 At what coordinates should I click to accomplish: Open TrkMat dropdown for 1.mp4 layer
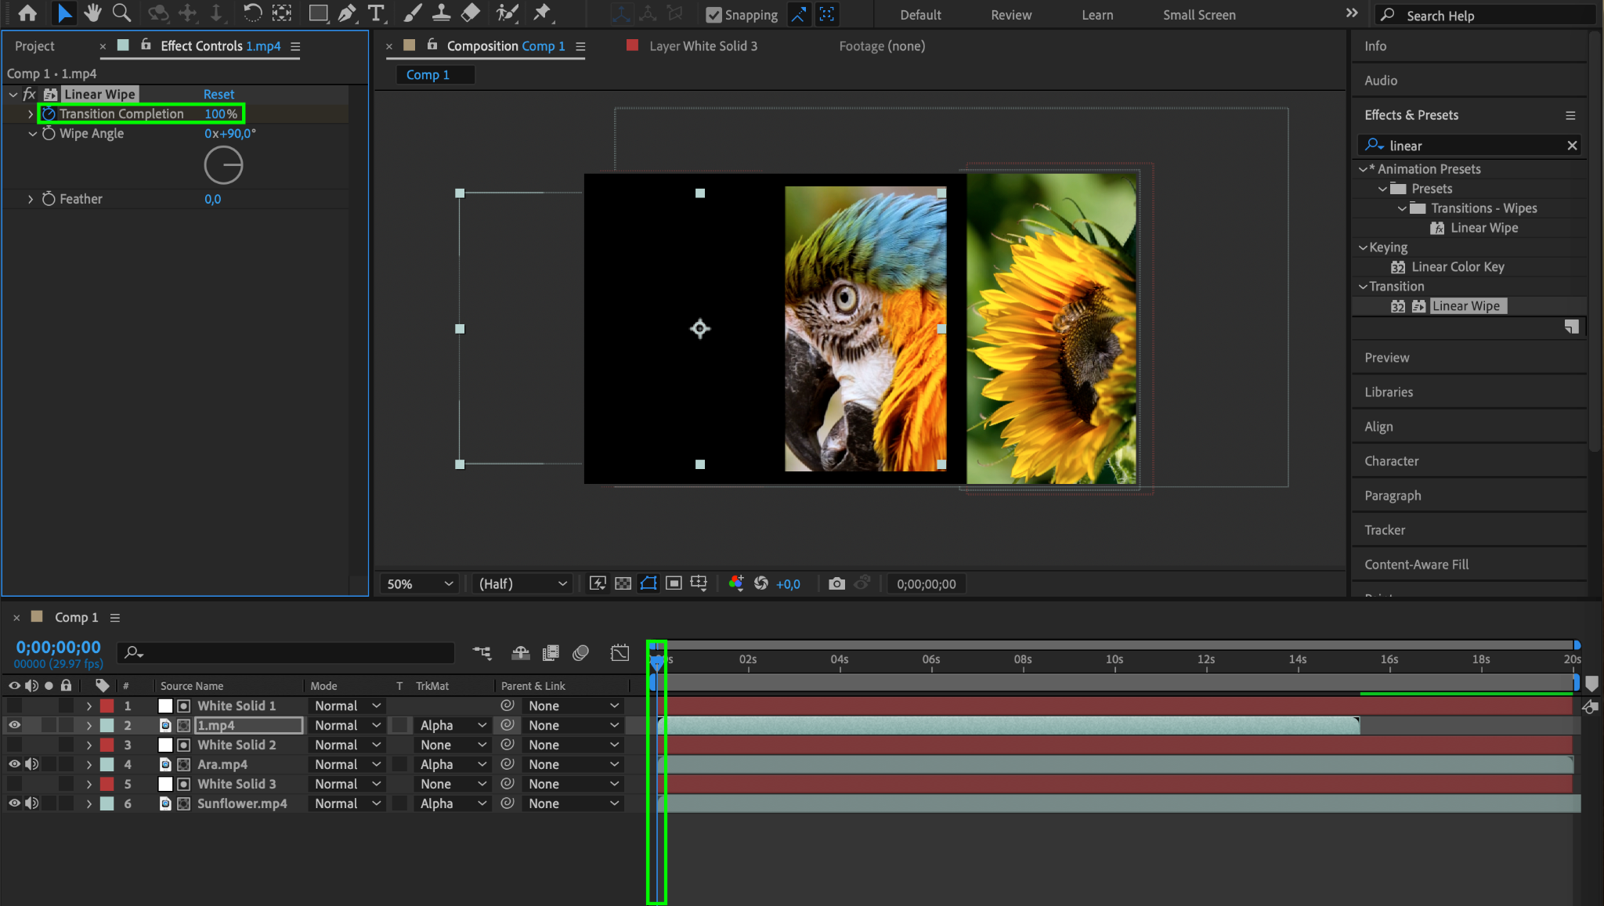coord(453,725)
